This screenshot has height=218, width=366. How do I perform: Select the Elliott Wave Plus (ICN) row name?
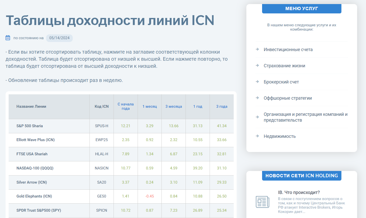35,140
